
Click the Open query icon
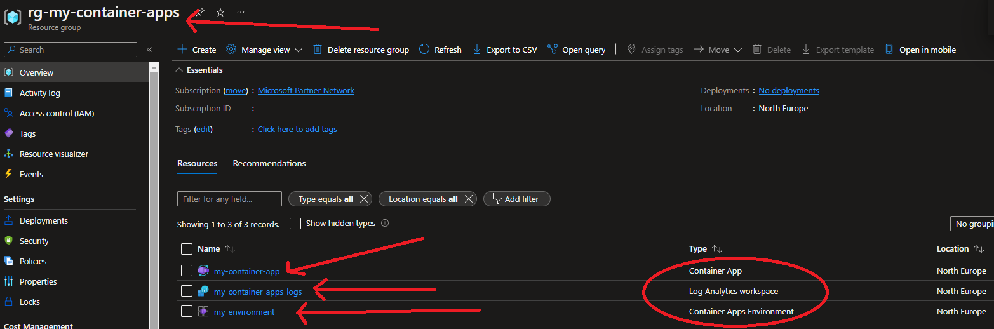point(552,50)
